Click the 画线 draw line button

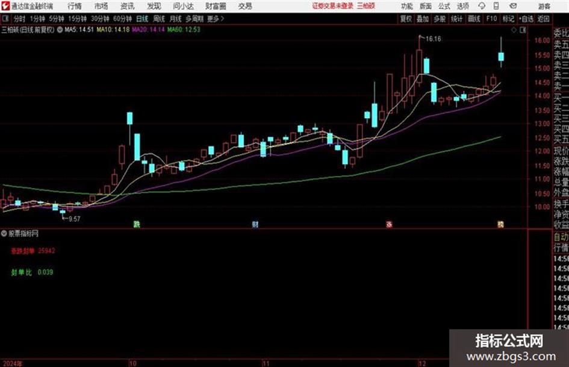pos(474,19)
